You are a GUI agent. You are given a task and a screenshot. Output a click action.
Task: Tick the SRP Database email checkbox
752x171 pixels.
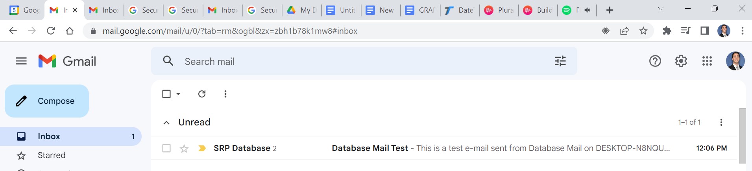(166, 148)
